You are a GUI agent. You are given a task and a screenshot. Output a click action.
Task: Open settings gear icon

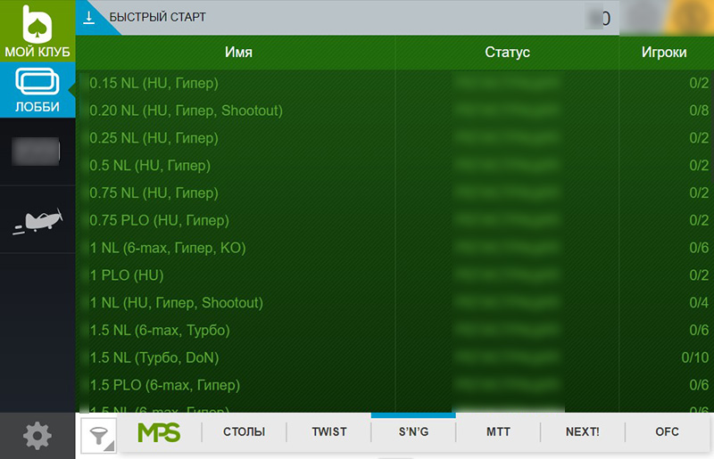click(x=37, y=436)
